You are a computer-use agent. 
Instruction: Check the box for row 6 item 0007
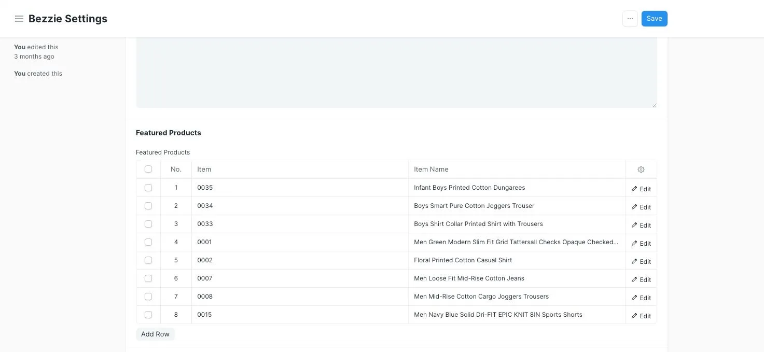[x=148, y=278]
